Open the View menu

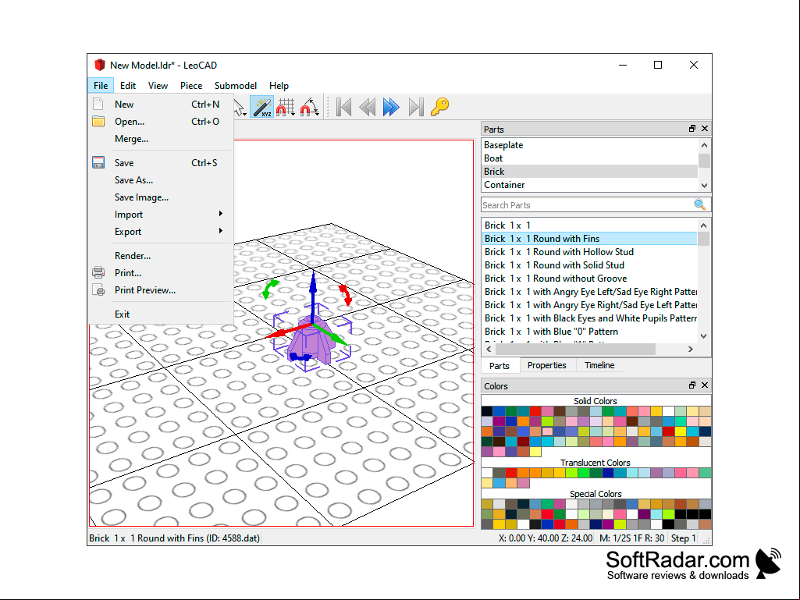click(x=158, y=86)
